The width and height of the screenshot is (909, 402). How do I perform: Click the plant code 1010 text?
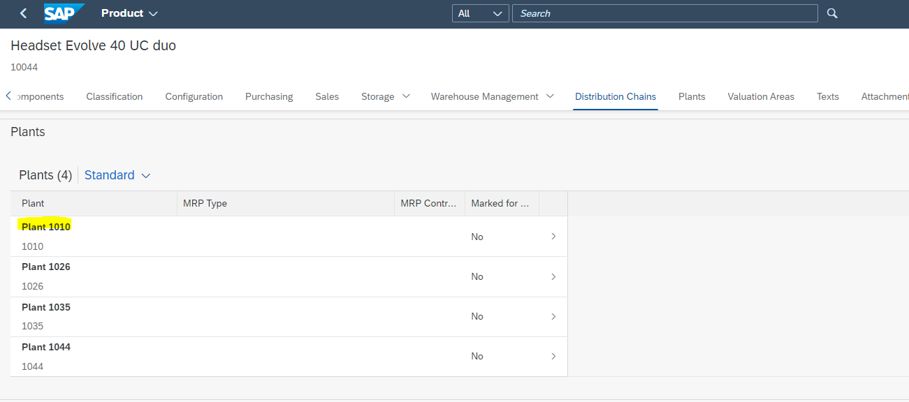tap(32, 246)
